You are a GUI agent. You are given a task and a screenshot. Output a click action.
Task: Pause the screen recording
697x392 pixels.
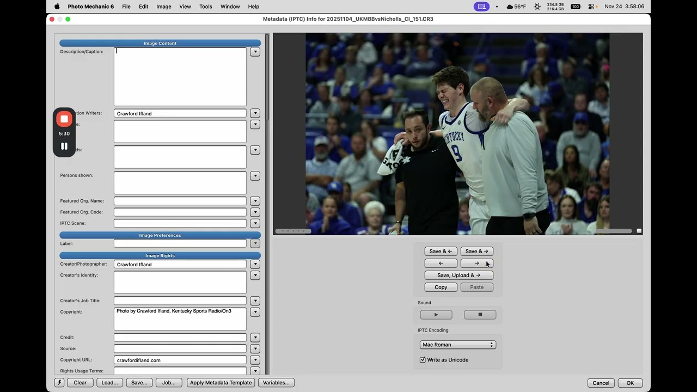(64, 146)
